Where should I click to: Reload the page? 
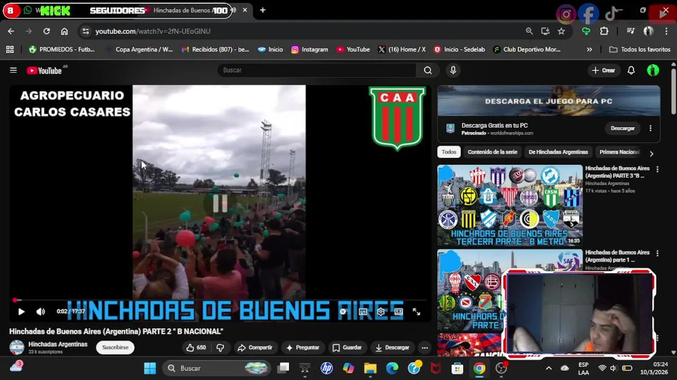(47, 31)
